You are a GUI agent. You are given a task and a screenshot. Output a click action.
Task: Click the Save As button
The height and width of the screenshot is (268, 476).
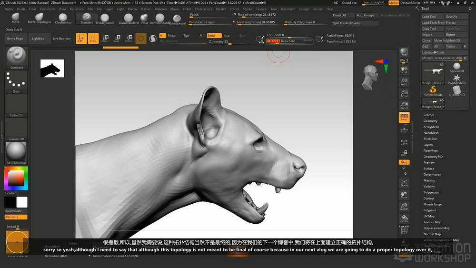click(456, 17)
